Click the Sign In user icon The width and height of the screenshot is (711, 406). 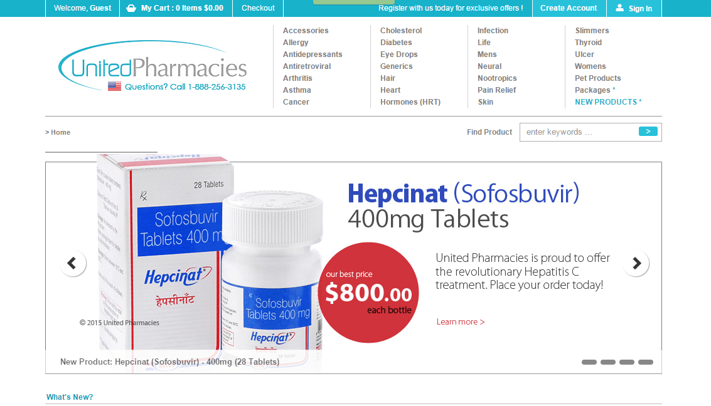619,8
